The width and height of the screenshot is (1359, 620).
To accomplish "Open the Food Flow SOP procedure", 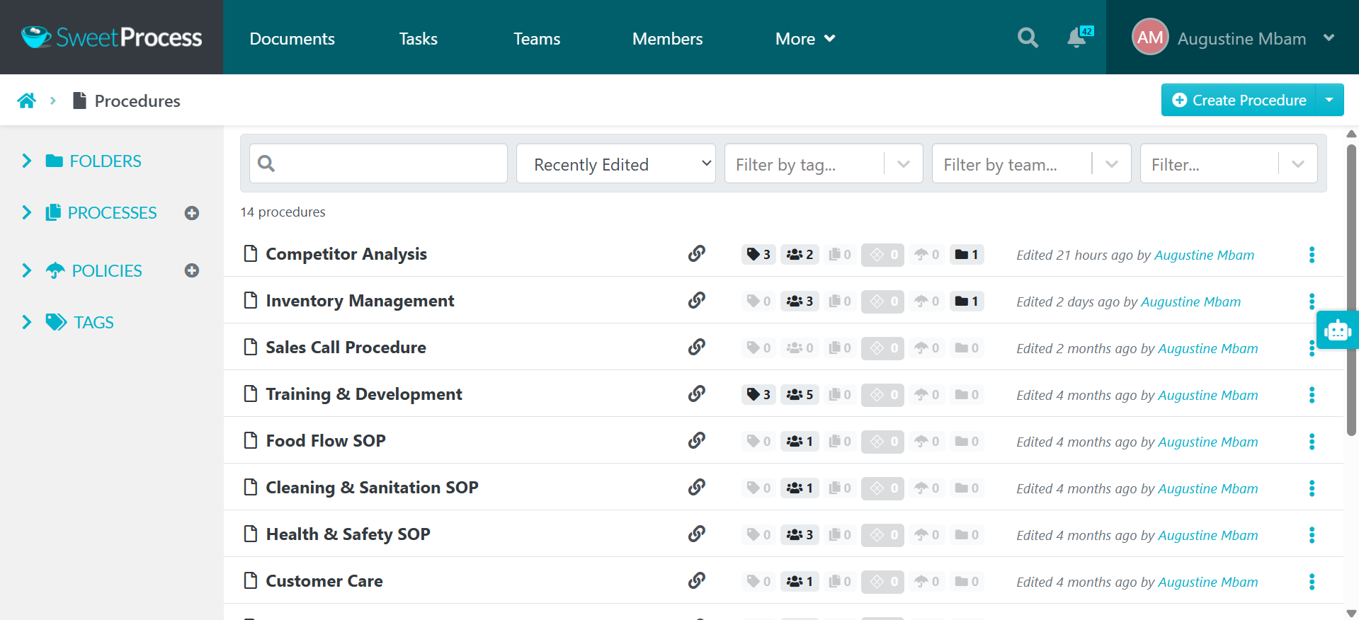I will tap(325, 441).
